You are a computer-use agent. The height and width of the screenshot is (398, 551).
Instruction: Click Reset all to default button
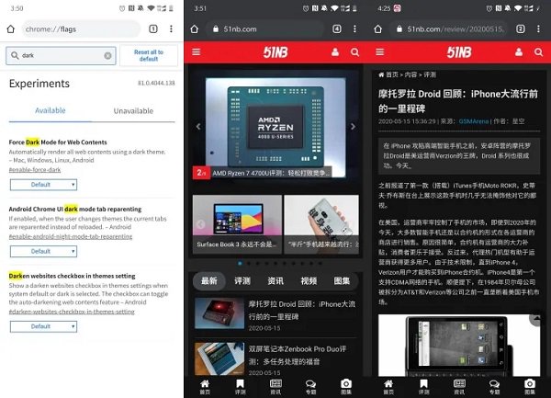pyautogui.click(x=149, y=55)
